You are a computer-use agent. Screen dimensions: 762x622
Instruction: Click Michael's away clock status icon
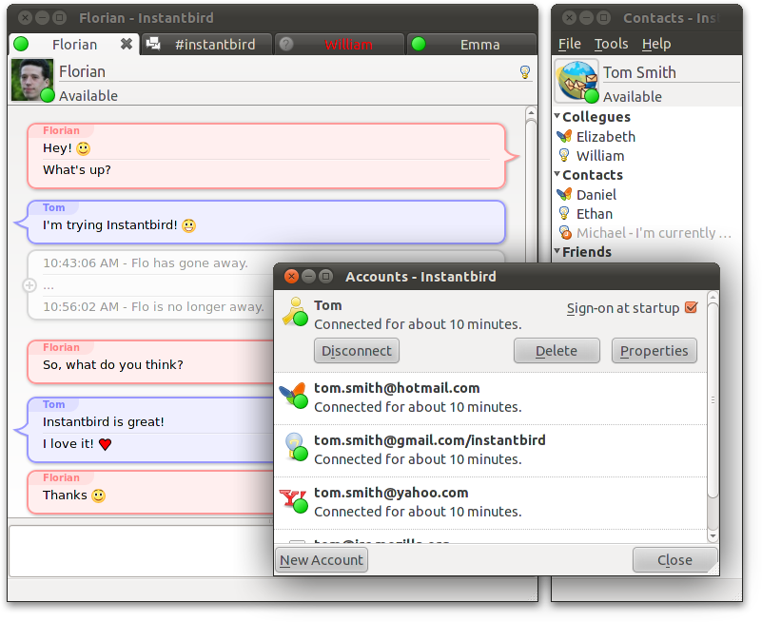pos(566,233)
